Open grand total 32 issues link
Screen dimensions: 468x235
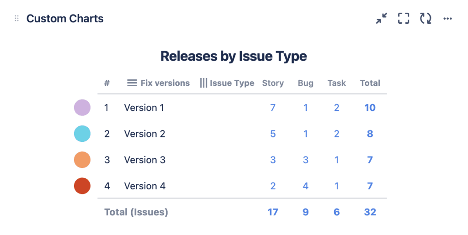pyautogui.click(x=370, y=212)
